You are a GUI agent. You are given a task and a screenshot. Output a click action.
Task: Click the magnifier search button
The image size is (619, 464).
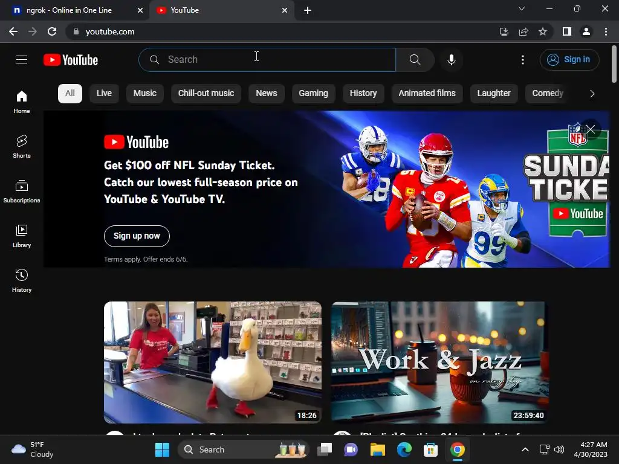(x=415, y=60)
